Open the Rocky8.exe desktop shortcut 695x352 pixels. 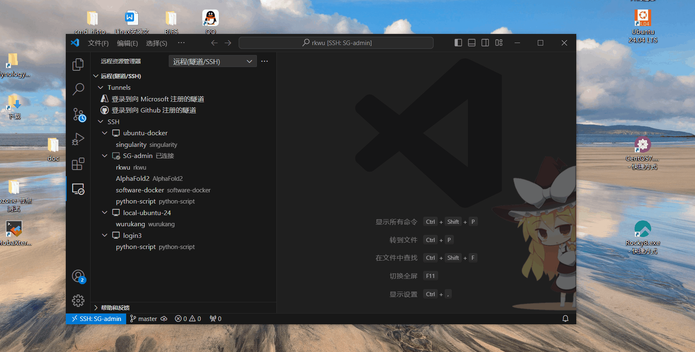pos(642,237)
